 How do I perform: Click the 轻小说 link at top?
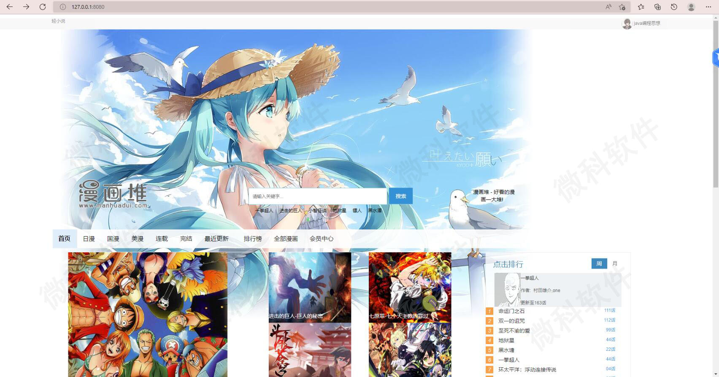tap(58, 21)
